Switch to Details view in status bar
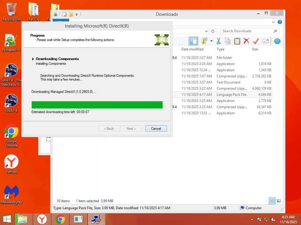 [272, 201]
